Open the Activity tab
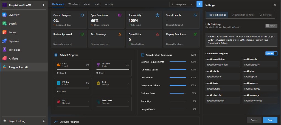The width and height of the screenshot is (281, 125). coord(109,4)
